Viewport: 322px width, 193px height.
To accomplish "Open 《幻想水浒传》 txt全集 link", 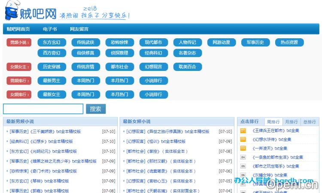I will click(272, 139).
